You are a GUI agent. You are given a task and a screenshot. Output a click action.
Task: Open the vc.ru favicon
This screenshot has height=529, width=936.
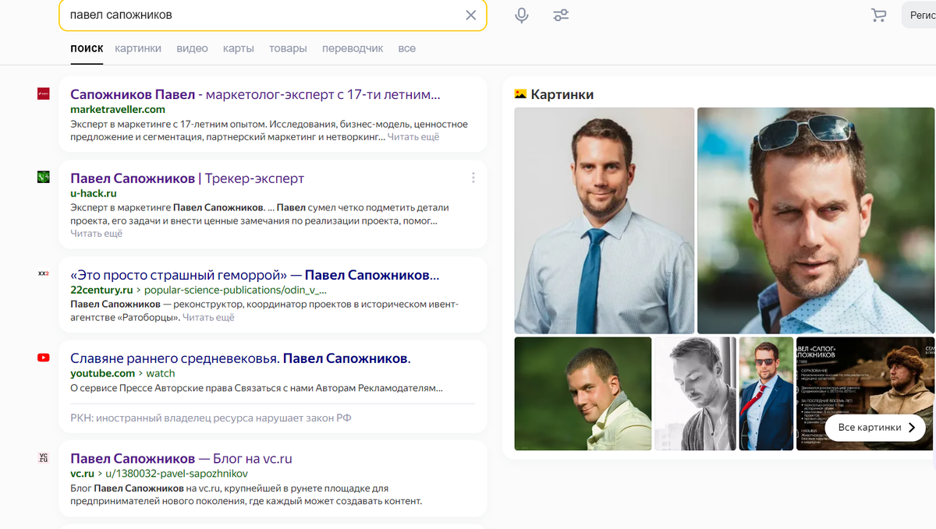click(44, 458)
